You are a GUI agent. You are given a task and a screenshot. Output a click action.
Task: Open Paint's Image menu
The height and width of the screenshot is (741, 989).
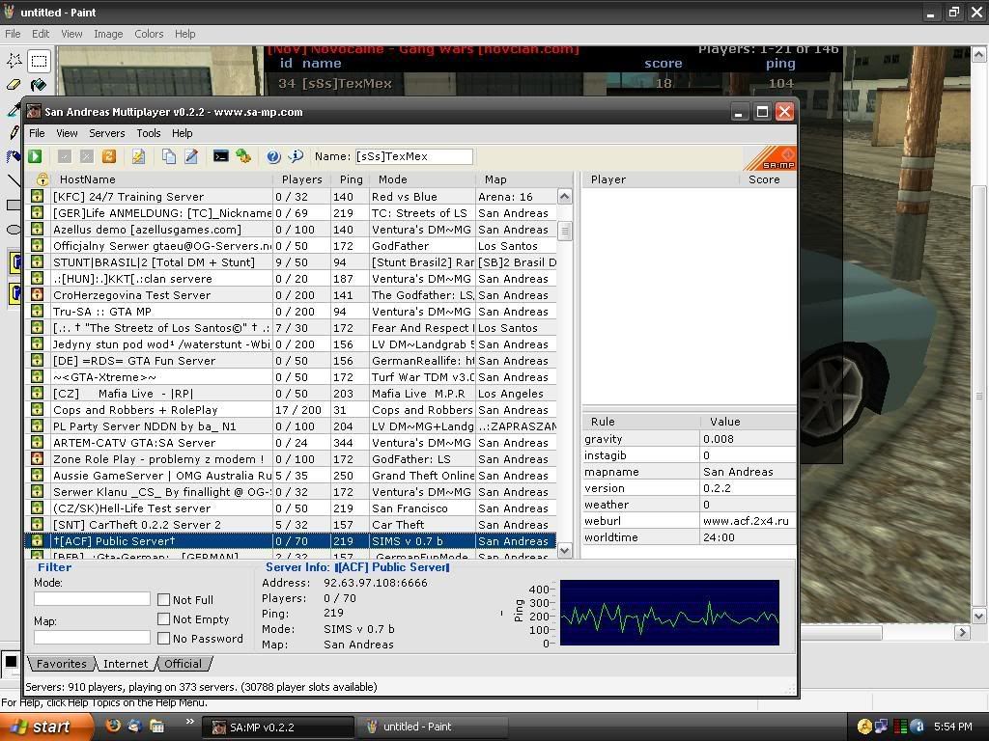[108, 34]
